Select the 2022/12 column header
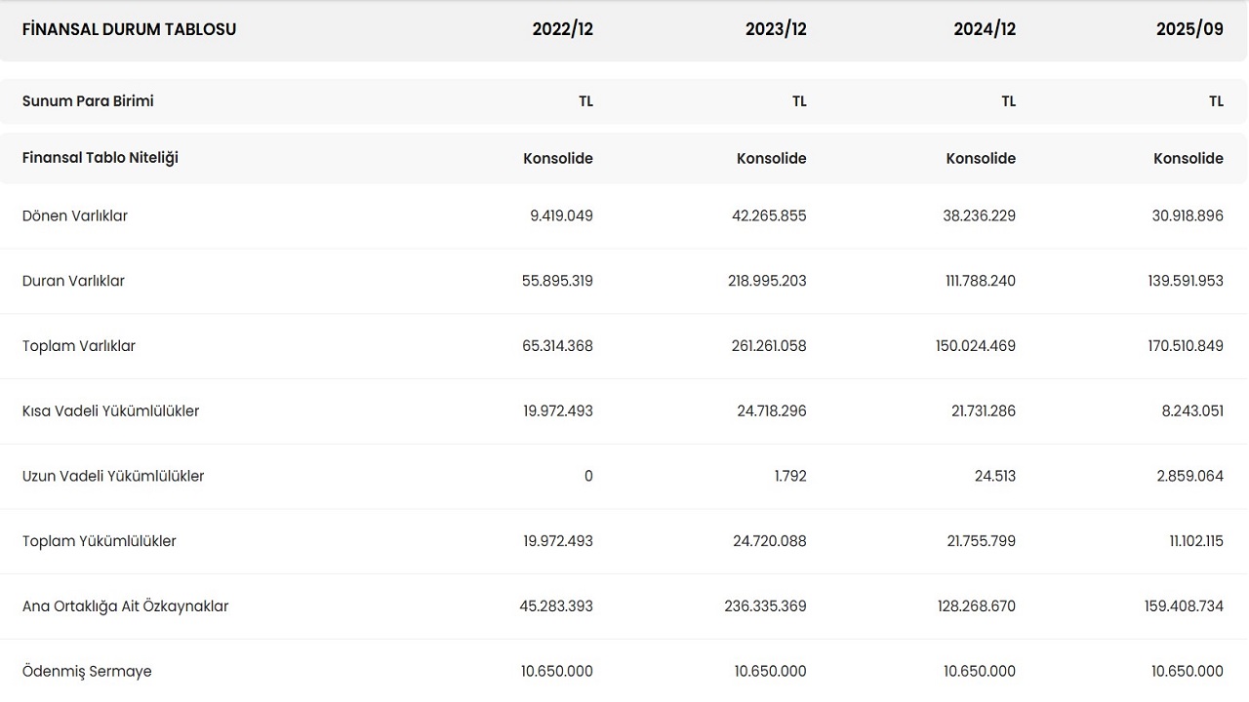 [x=562, y=29]
